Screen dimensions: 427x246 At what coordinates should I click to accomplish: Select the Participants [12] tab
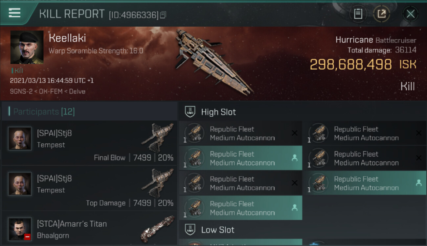tap(44, 112)
